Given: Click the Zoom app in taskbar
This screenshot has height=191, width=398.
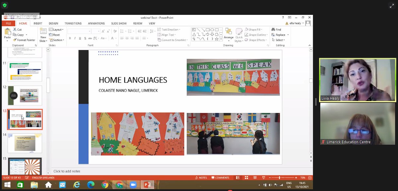Looking at the screenshot, I should pos(133,185).
